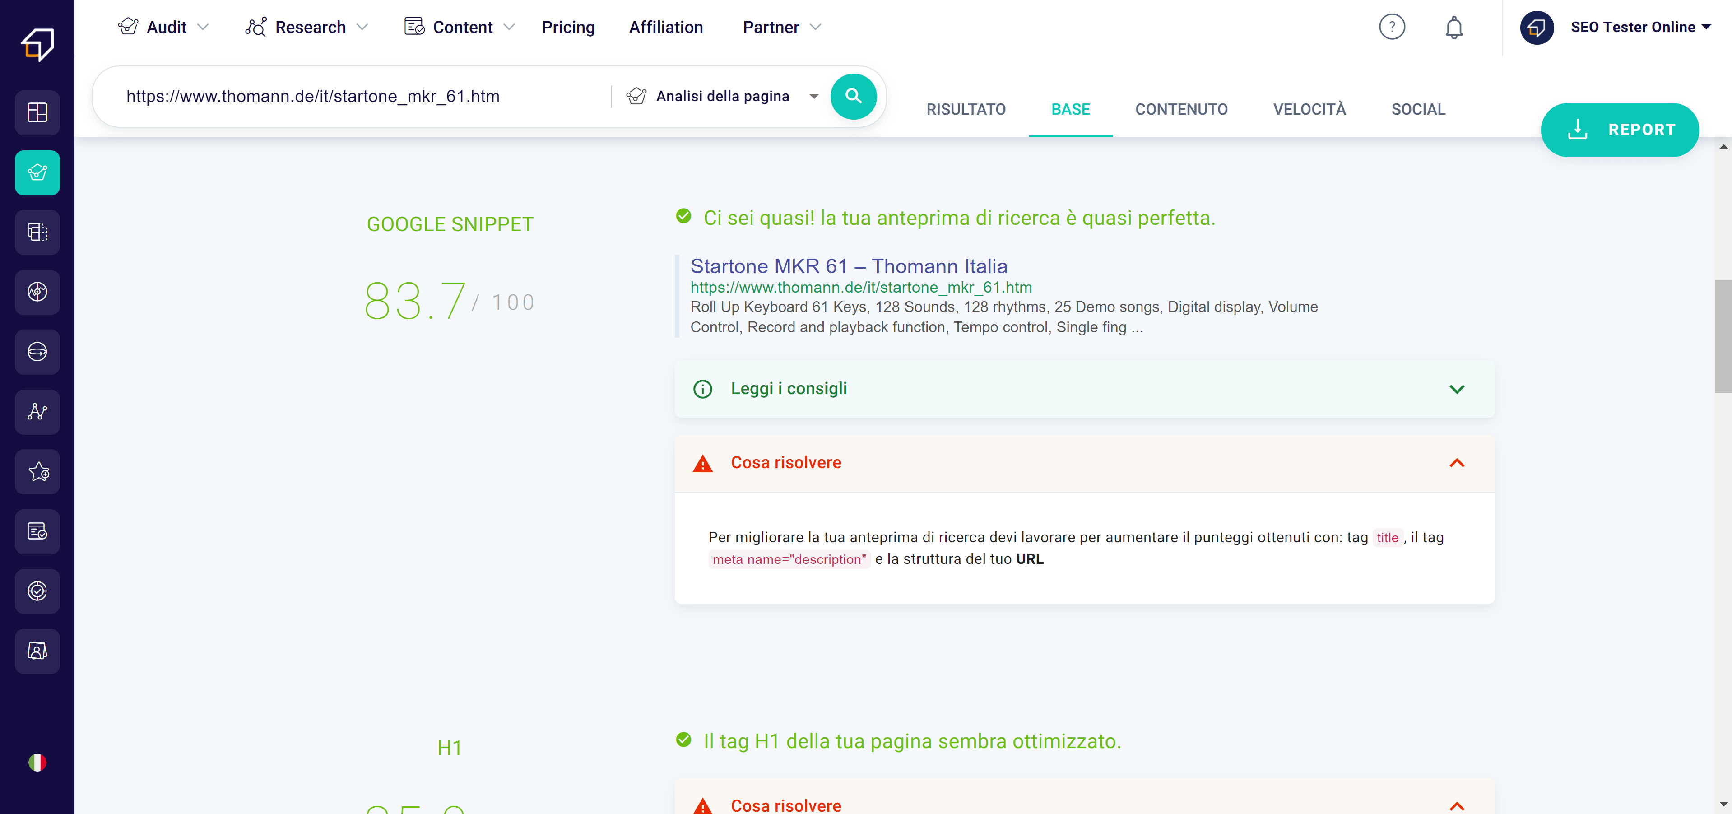Click the snippet description starting Roll Up Keyboard

pyautogui.click(x=1004, y=317)
